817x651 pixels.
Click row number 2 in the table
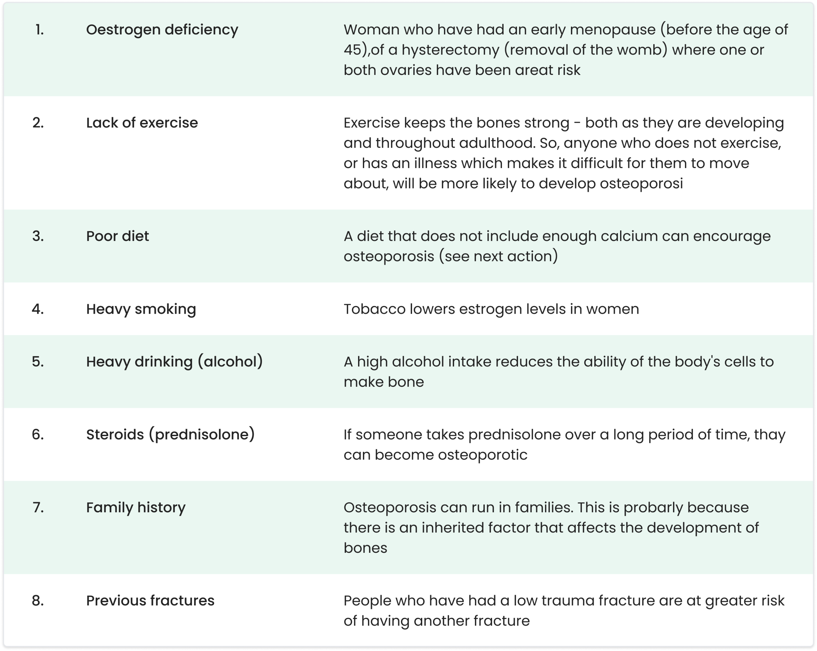[x=38, y=123]
